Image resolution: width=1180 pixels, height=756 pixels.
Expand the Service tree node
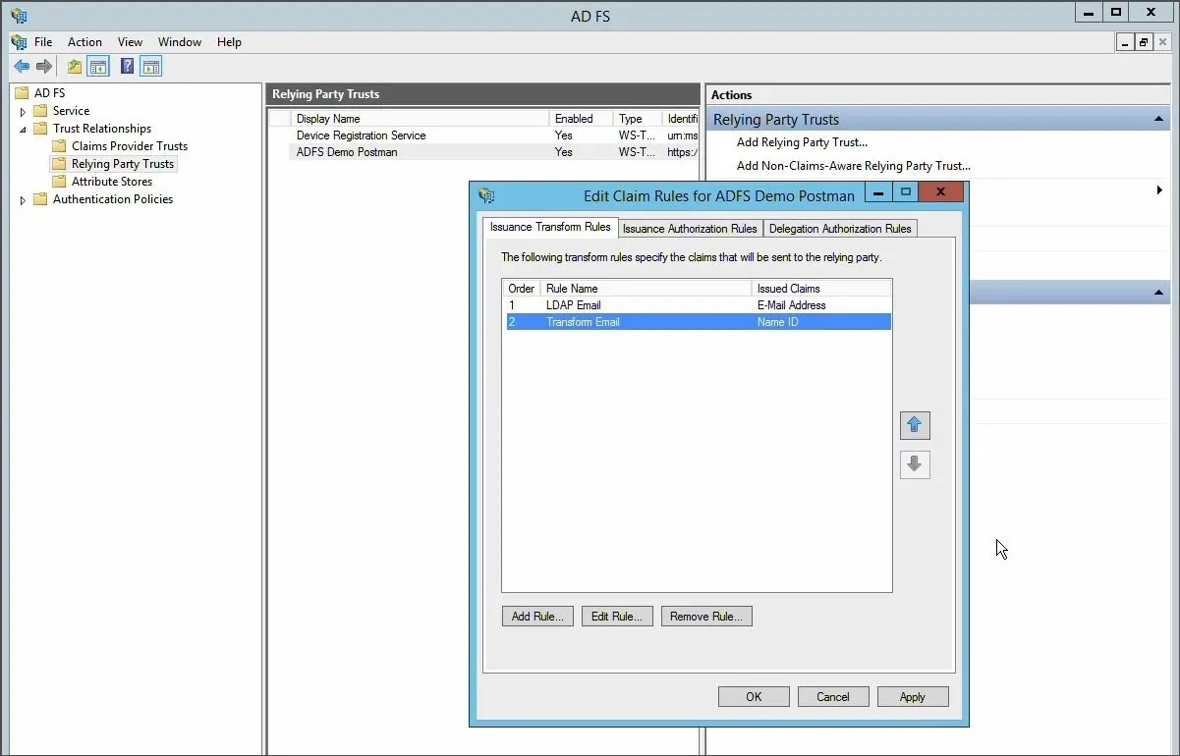(x=23, y=112)
